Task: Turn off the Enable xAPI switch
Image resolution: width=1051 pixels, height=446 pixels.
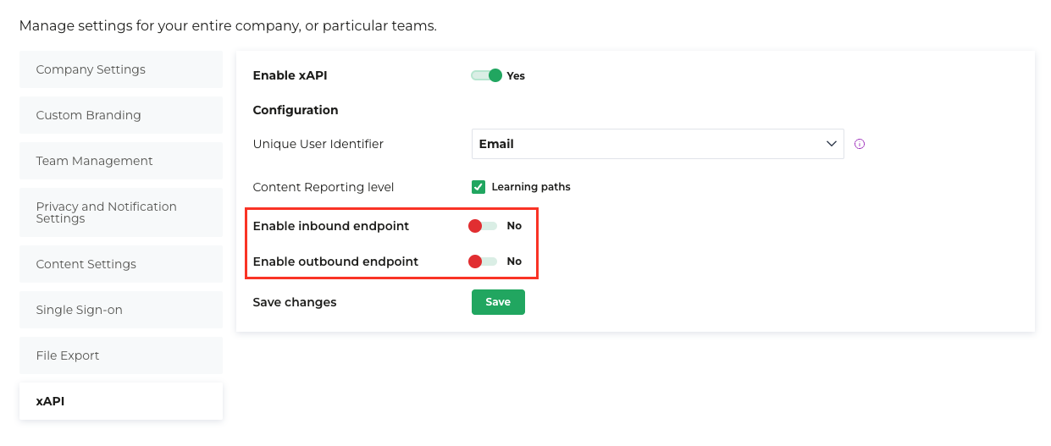Action: (x=486, y=75)
